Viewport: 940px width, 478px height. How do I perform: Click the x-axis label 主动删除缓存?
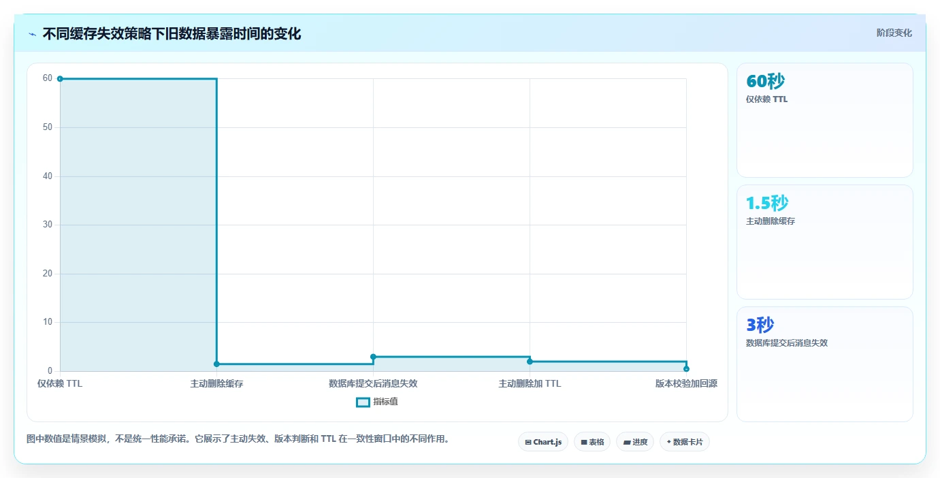point(216,383)
